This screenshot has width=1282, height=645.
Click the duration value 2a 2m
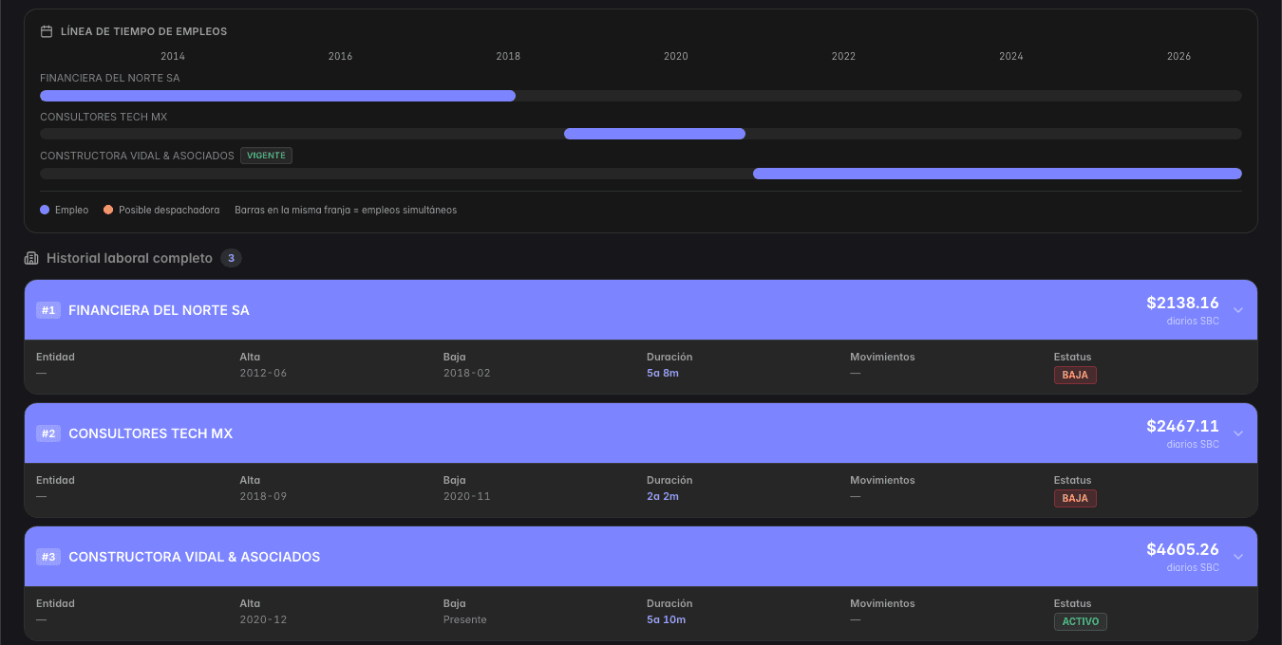663,497
